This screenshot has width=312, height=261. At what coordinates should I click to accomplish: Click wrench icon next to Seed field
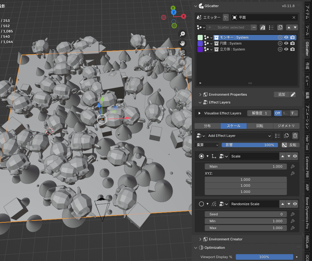click(293, 214)
